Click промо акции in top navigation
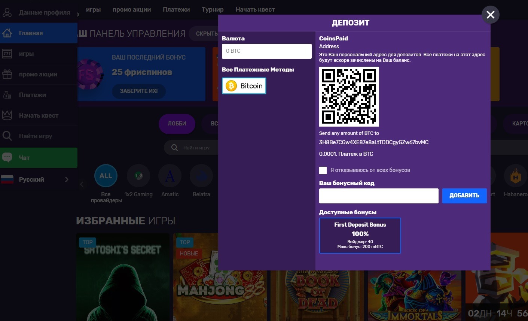 point(132,9)
